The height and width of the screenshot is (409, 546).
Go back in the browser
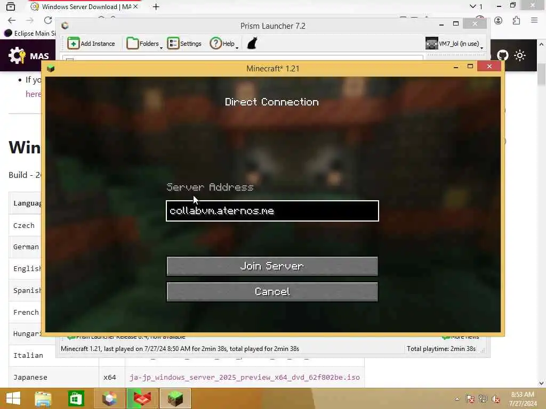coord(12,20)
